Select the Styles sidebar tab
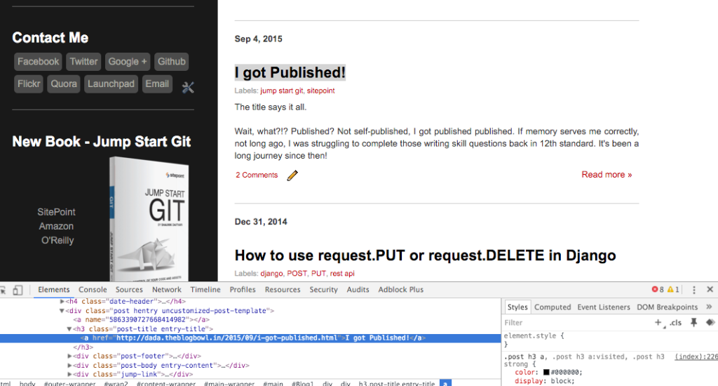The width and height of the screenshot is (718, 386). click(517, 307)
